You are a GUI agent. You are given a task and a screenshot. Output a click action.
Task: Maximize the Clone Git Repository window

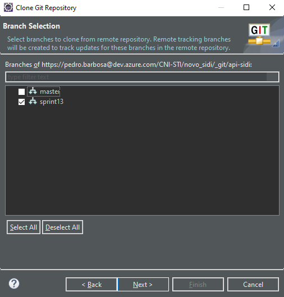point(246,7)
